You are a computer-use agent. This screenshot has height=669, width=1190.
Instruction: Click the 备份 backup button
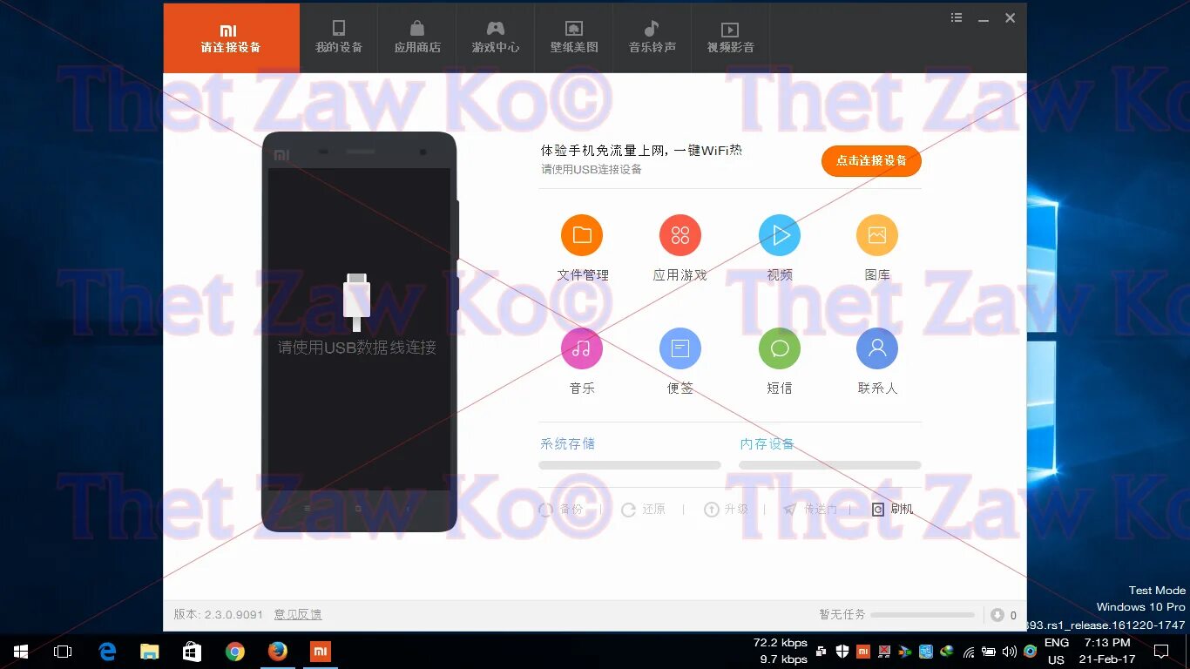[562, 509]
